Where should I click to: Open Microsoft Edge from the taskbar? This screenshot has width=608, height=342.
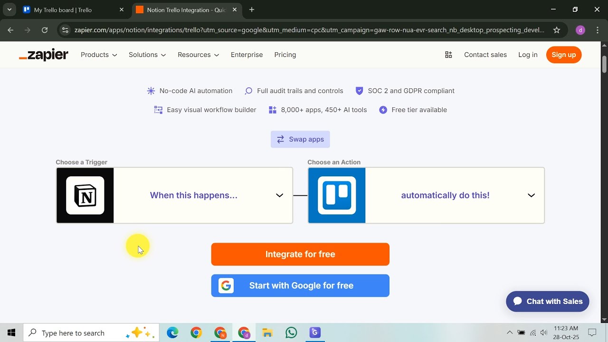click(x=172, y=333)
